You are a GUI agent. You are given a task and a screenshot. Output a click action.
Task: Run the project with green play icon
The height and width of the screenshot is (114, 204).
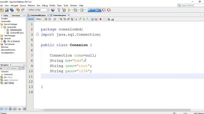click(x=69, y=10)
